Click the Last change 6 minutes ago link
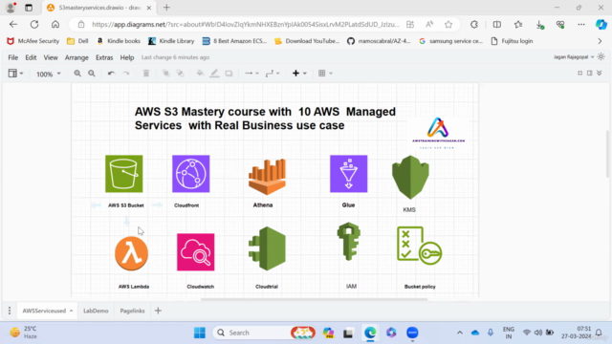The width and height of the screenshot is (612, 344). click(x=175, y=57)
